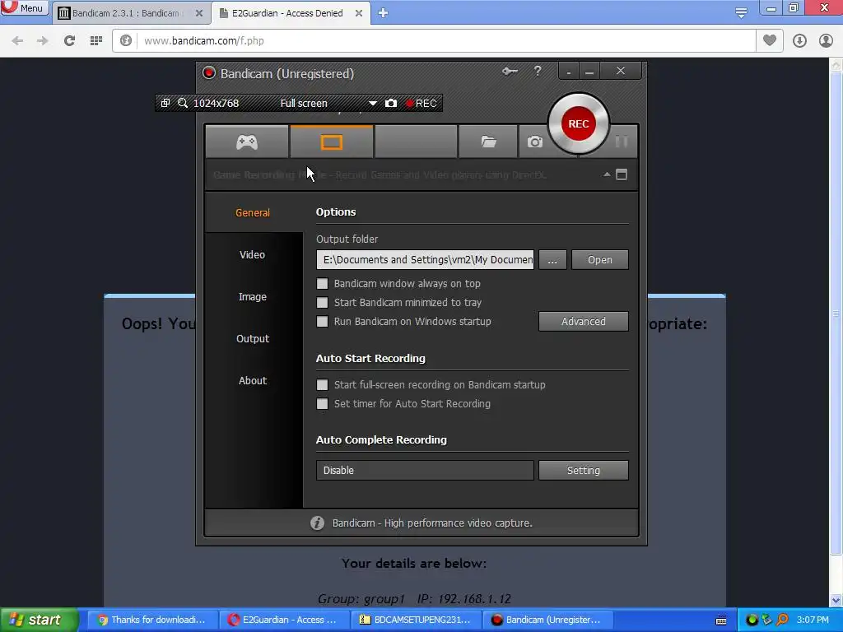
Task: Open the tab menu icon in browser title bar
Action: [x=741, y=13]
